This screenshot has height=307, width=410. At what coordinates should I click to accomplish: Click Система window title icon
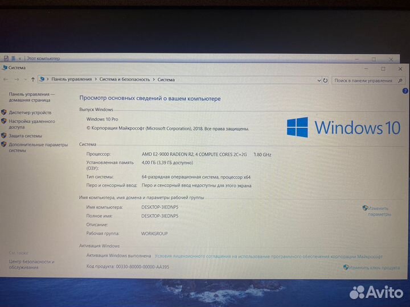(5, 68)
